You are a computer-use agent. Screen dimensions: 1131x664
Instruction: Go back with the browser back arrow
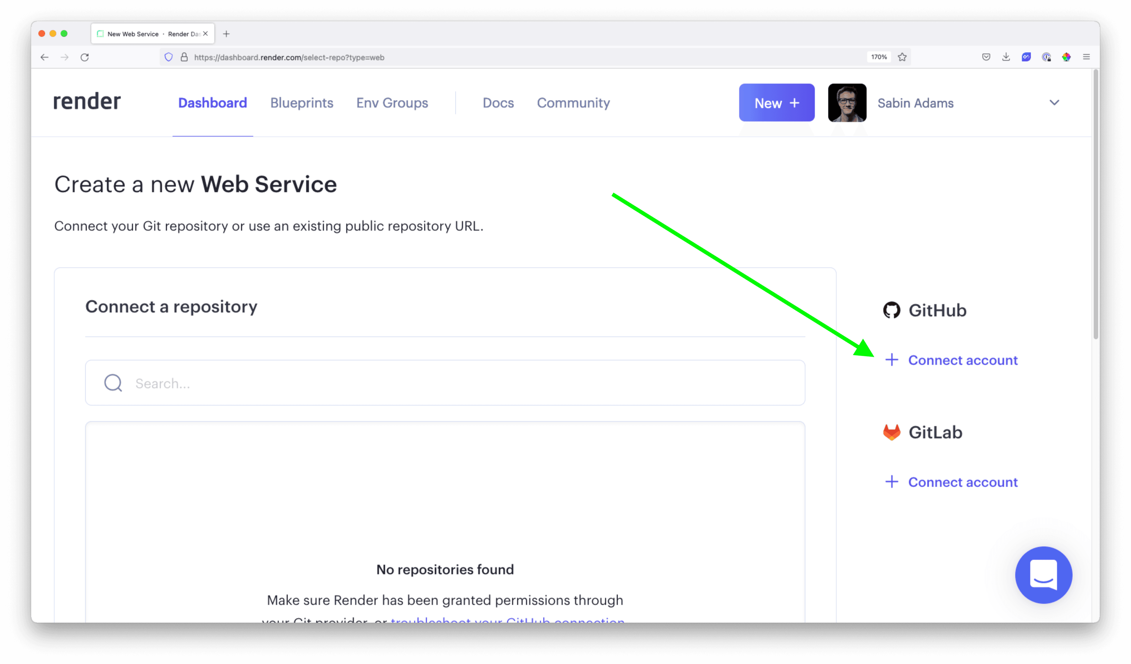coord(44,57)
